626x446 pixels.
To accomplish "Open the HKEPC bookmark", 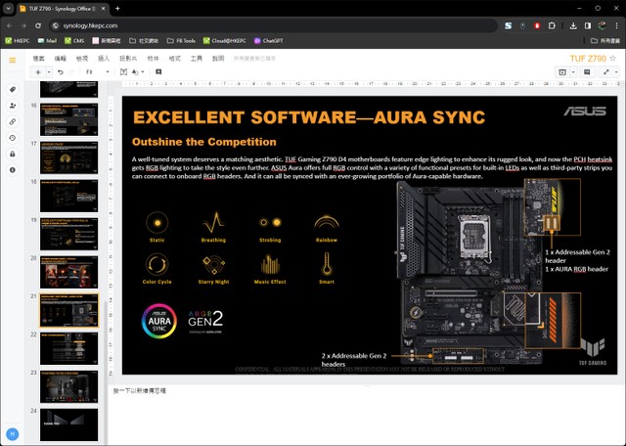I will tap(18, 41).
